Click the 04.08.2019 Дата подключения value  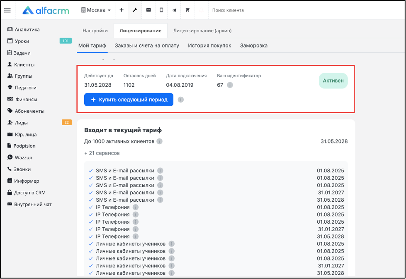180,85
